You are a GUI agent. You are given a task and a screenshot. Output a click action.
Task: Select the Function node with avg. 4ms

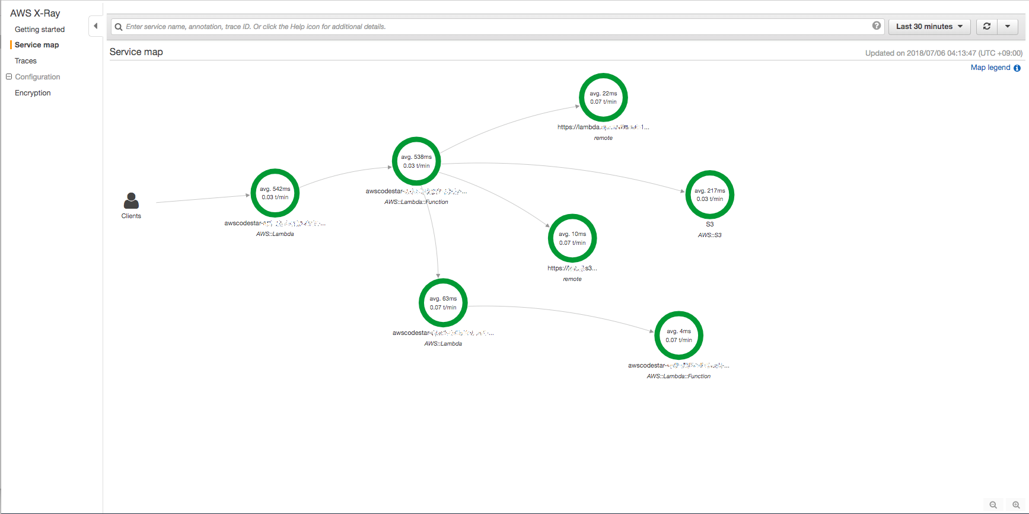click(x=678, y=336)
